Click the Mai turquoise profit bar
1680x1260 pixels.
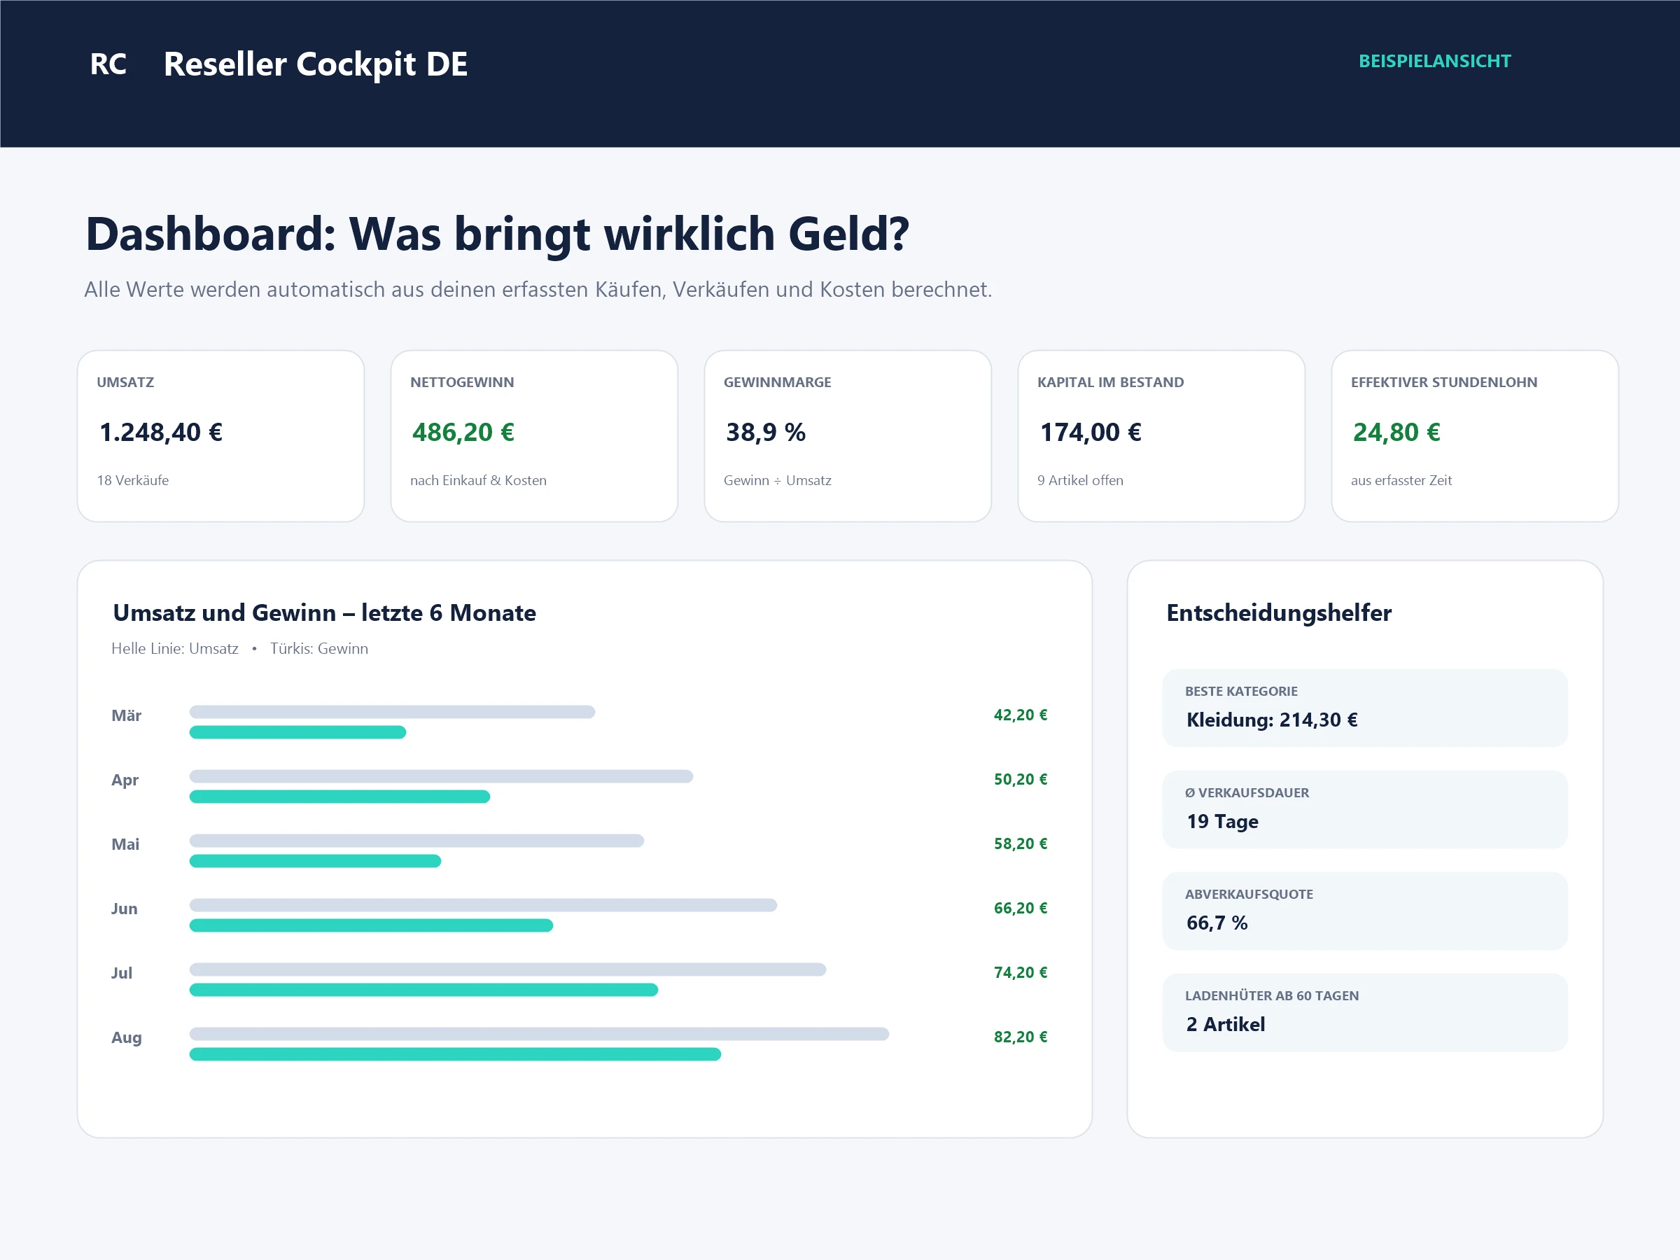[x=315, y=861]
